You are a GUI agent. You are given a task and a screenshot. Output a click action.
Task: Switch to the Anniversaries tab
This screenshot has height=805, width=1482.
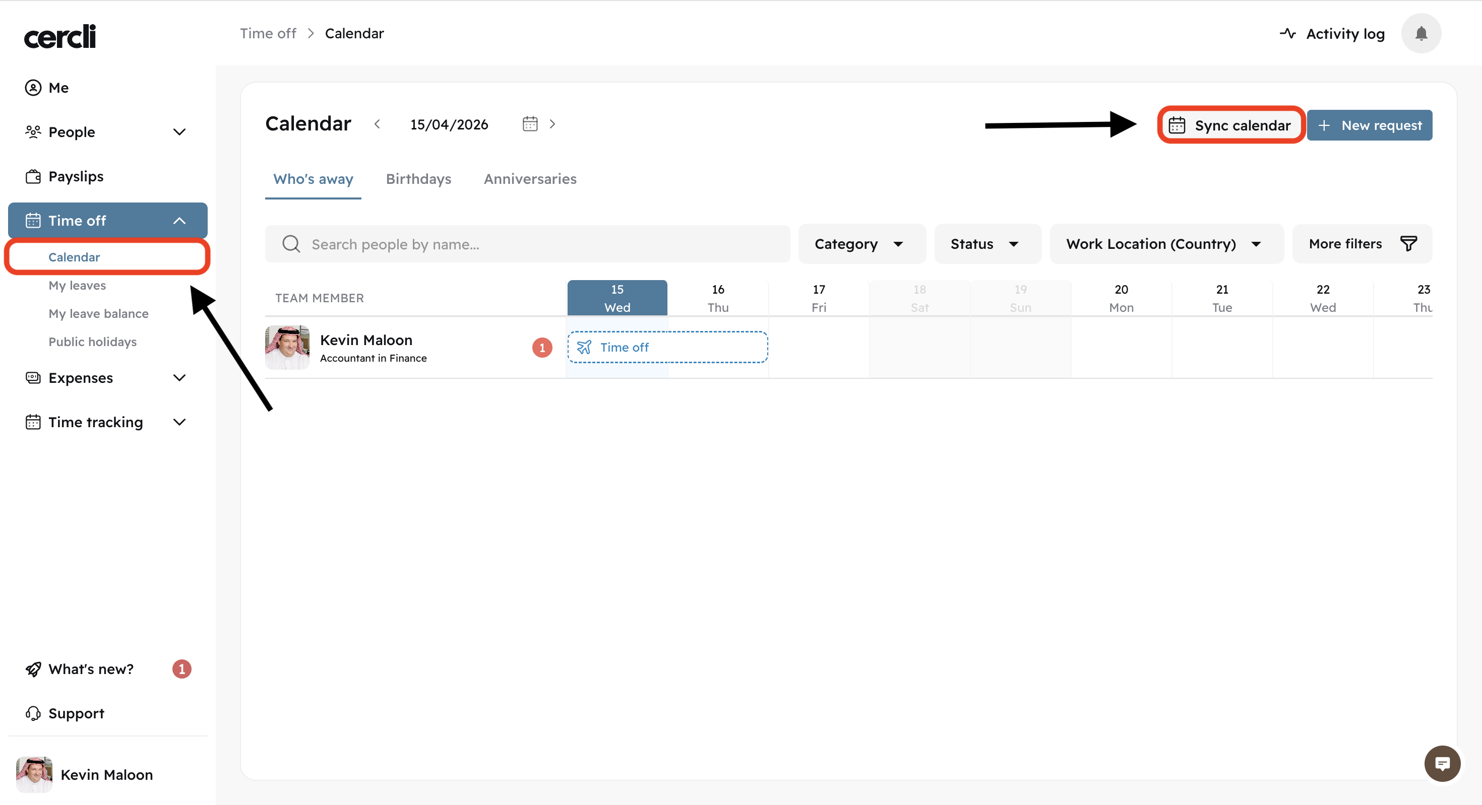pyautogui.click(x=530, y=179)
